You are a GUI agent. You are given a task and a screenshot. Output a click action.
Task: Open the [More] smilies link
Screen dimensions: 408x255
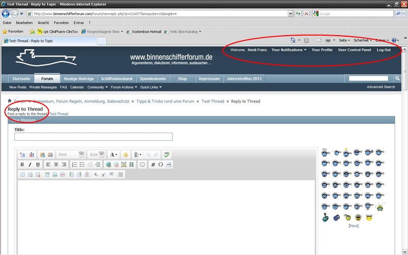353,225
